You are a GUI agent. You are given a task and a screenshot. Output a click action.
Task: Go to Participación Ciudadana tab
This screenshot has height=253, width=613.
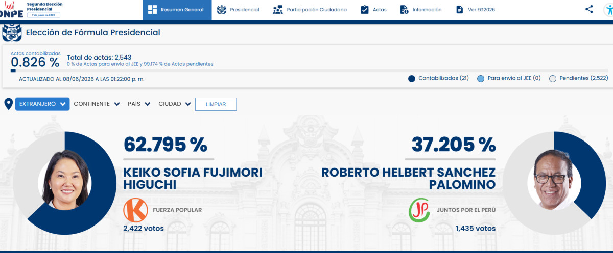coord(310,10)
